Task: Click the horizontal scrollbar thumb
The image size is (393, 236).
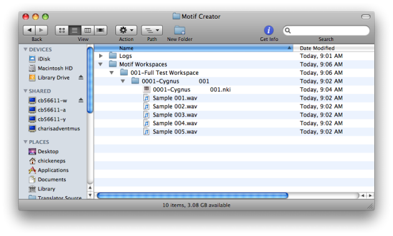Action: coord(193,196)
